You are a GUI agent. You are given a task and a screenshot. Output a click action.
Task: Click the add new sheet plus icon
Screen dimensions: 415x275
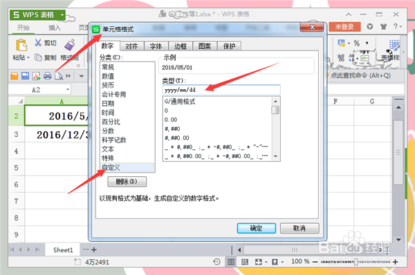(94, 249)
